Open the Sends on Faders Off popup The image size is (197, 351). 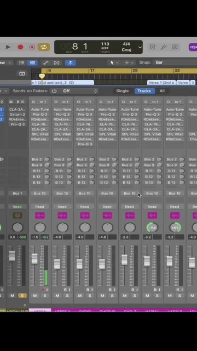pyautogui.click(x=80, y=91)
